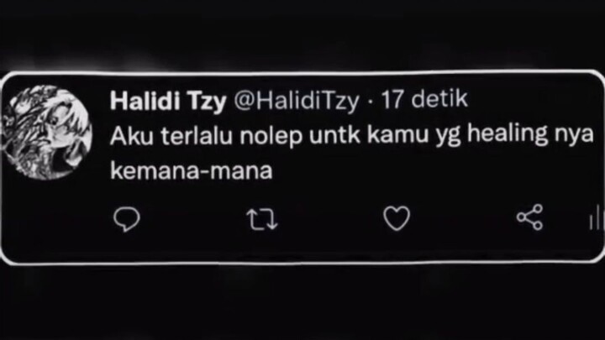Open the share icon on the tweet
This screenshot has height=340, width=605.
pyautogui.click(x=530, y=217)
